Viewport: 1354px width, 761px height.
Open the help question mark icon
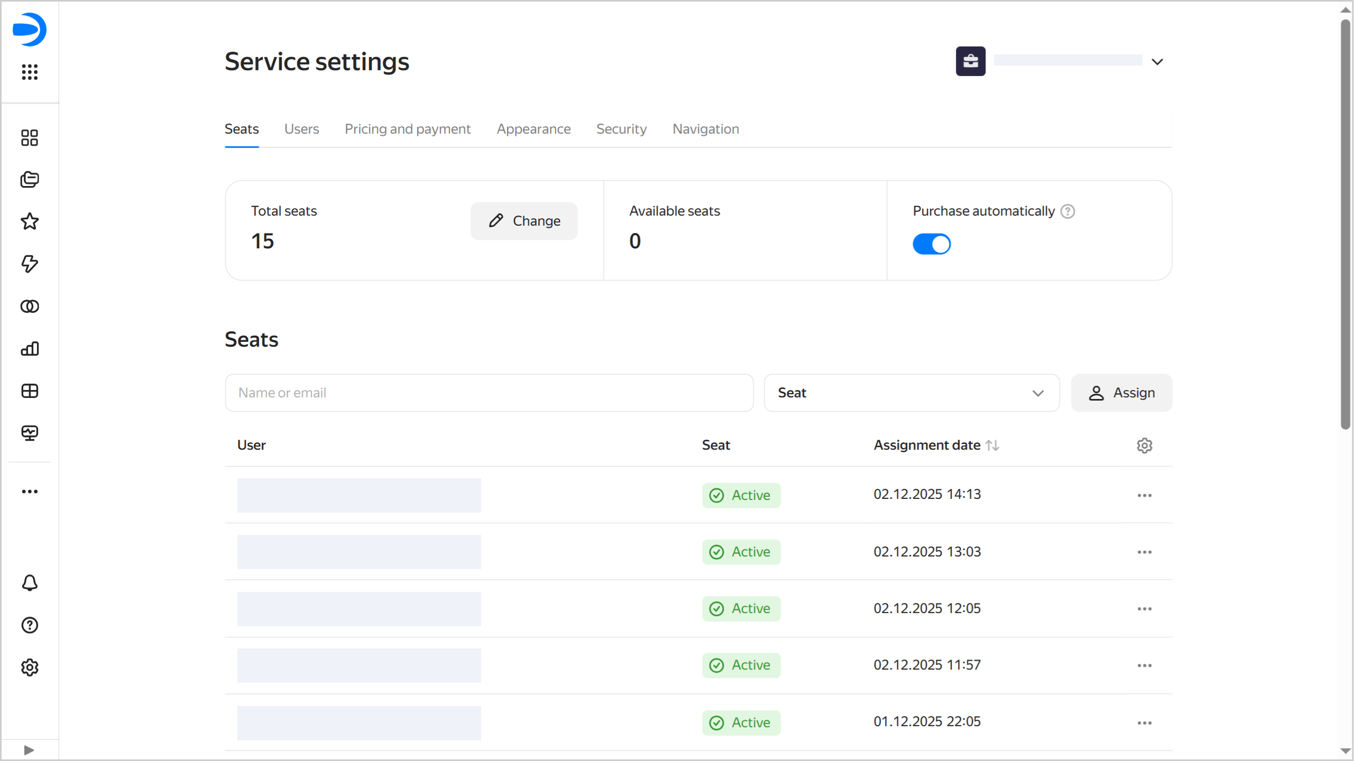[x=30, y=625]
